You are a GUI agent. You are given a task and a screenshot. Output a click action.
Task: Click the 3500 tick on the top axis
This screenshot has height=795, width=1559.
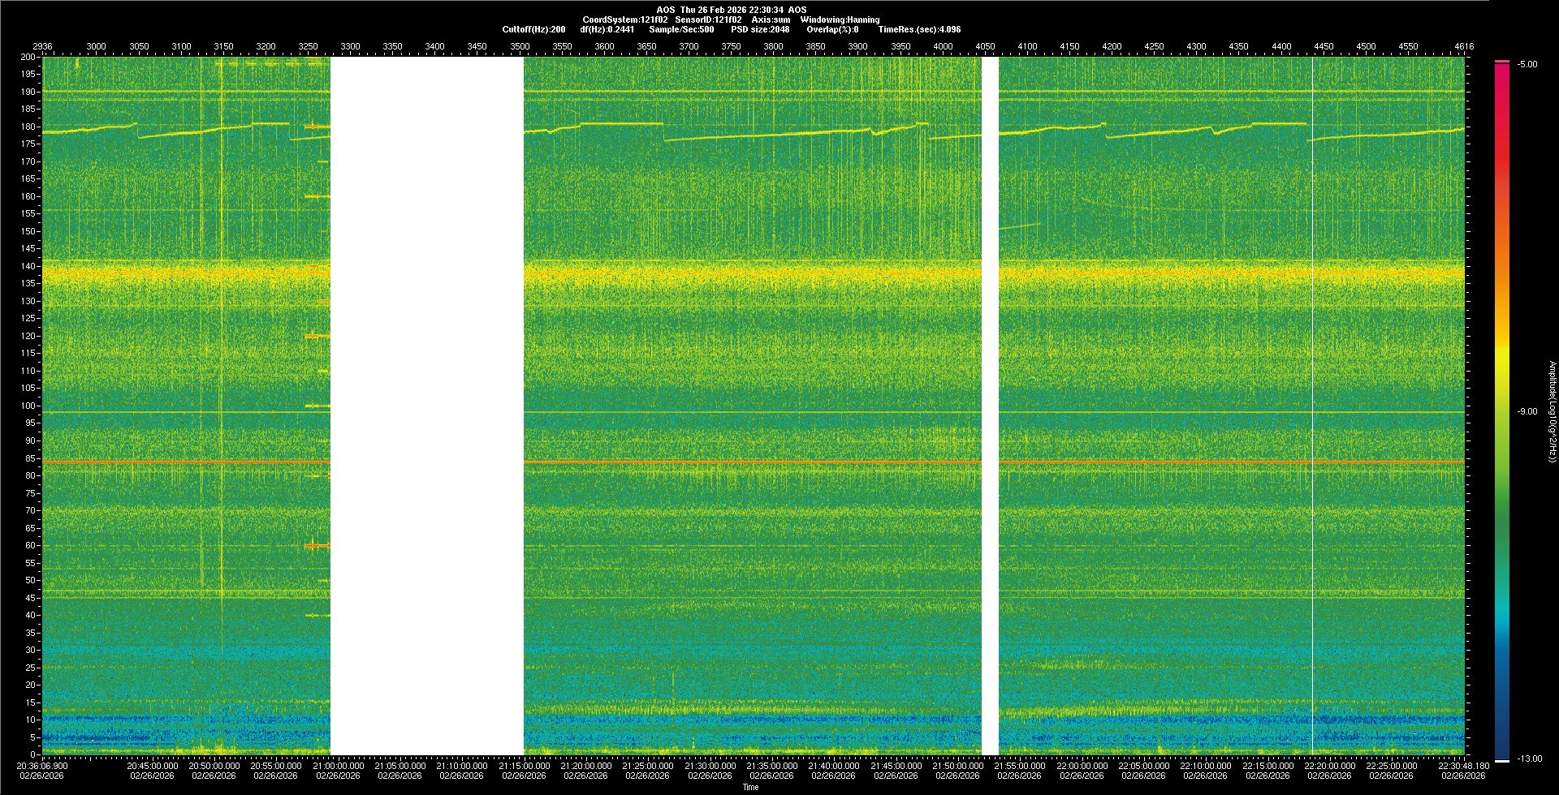[520, 46]
